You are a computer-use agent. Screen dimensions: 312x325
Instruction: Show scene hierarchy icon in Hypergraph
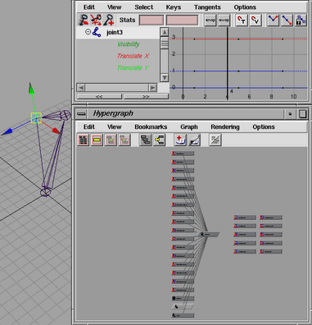point(145,140)
